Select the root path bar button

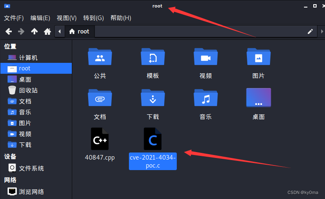(x=80, y=31)
